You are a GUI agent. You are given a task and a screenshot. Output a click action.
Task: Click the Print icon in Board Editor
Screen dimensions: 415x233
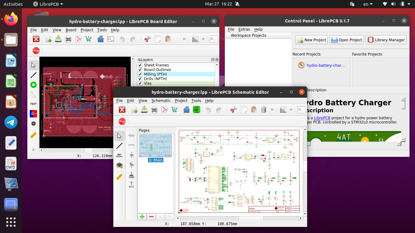tap(68, 39)
